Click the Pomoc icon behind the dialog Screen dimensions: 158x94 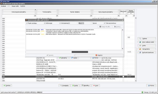tap(93, 58)
